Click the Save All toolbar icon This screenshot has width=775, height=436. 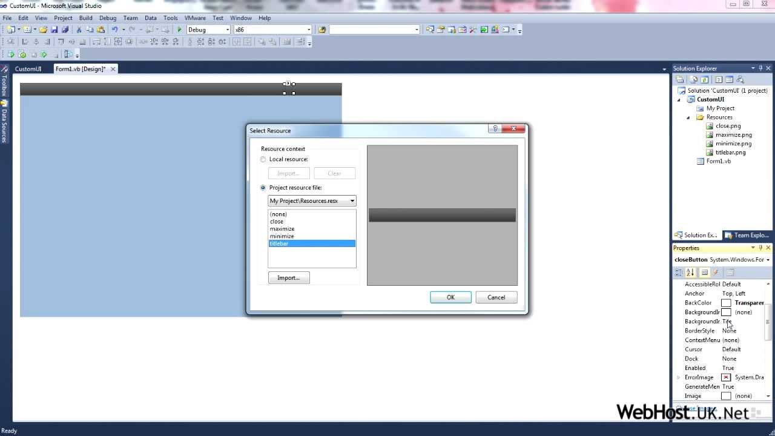(65, 30)
